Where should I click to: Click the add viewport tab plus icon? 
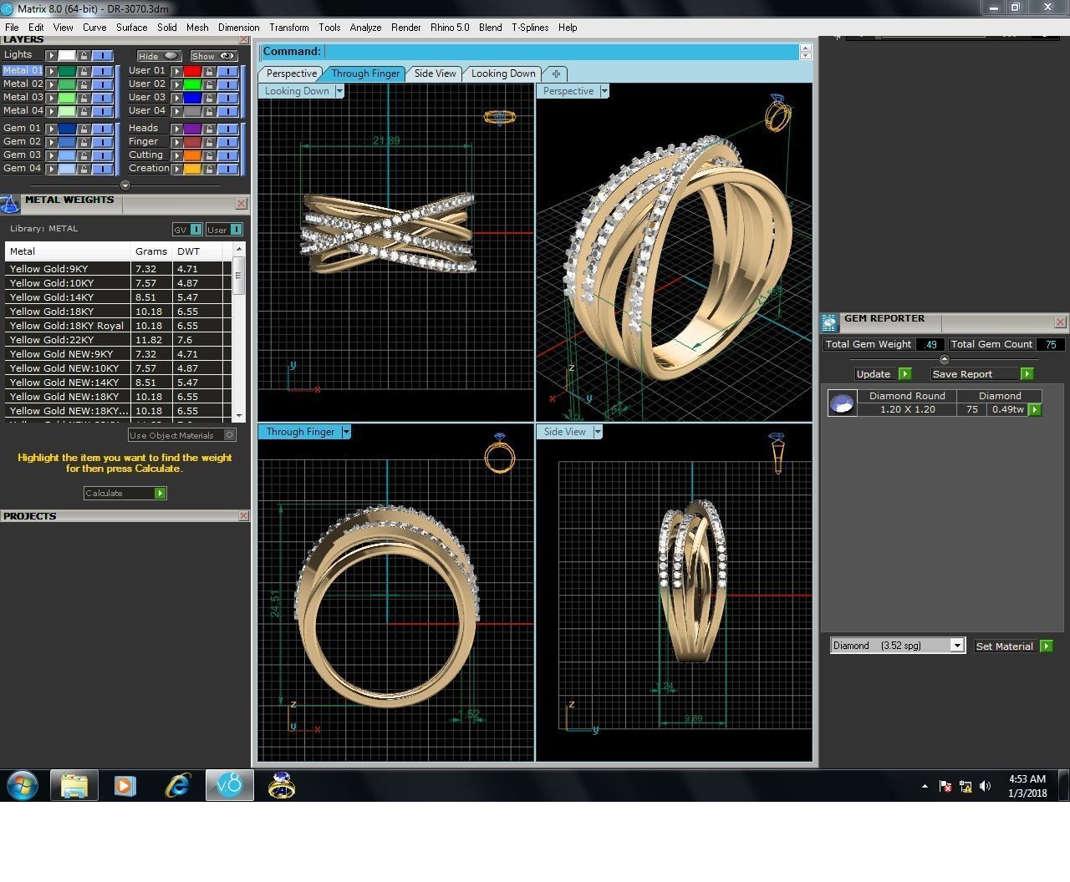tap(556, 73)
